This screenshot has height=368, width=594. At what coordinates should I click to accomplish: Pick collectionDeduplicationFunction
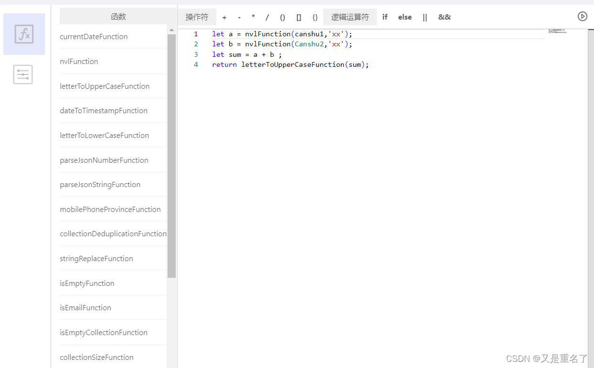[x=113, y=234]
